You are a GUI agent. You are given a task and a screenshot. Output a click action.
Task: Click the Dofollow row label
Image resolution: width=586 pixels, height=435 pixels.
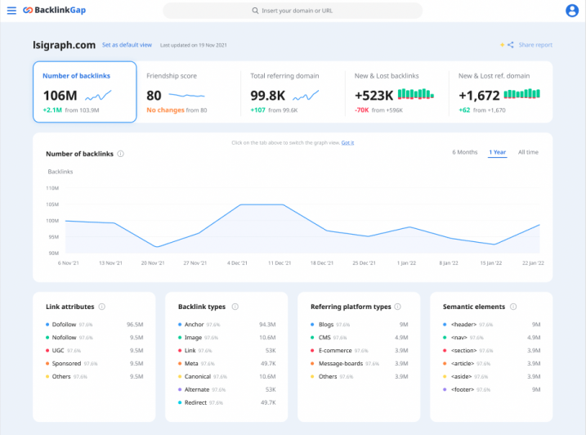64,325
